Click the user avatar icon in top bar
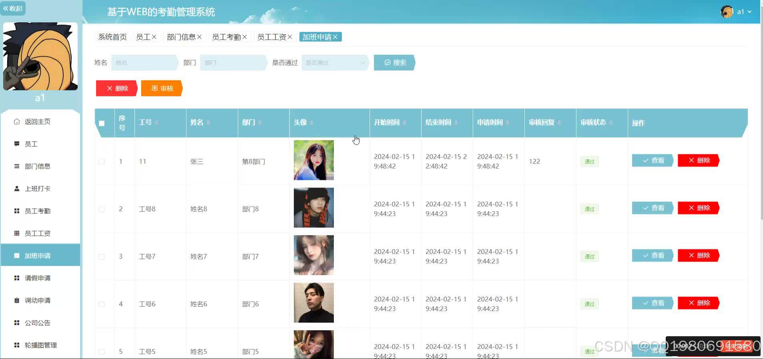This screenshot has height=359, width=763. pos(727,12)
